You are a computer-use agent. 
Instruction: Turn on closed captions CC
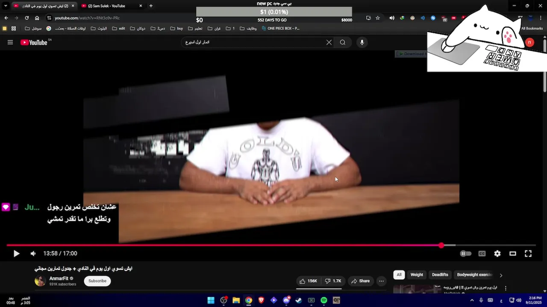(x=482, y=254)
